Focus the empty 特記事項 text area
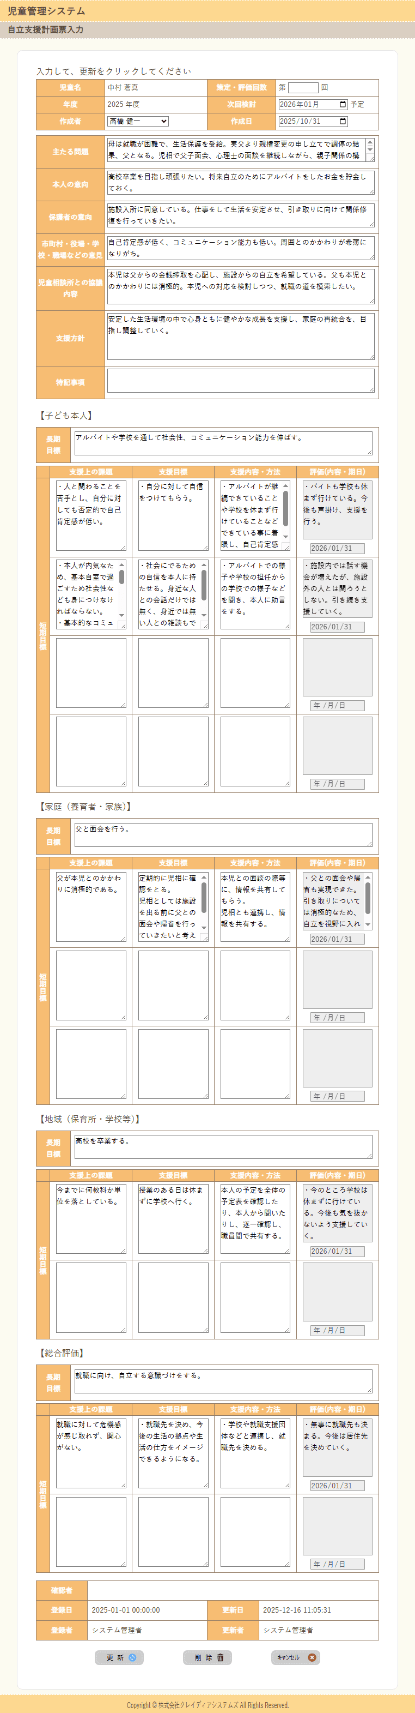415x1713 pixels. point(240,381)
